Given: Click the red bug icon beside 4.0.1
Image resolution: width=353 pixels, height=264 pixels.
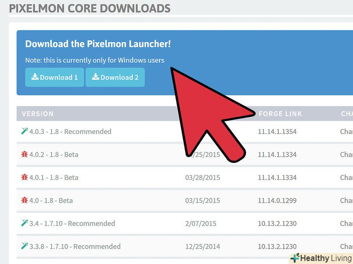Looking at the screenshot, I should click(x=25, y=177).
